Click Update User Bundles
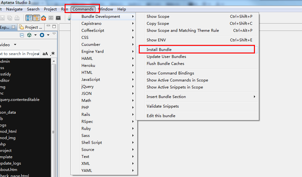302x177 pixels. [x=197, y=57]
